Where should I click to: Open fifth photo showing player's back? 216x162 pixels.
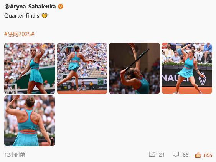click(x=30, y=121)
